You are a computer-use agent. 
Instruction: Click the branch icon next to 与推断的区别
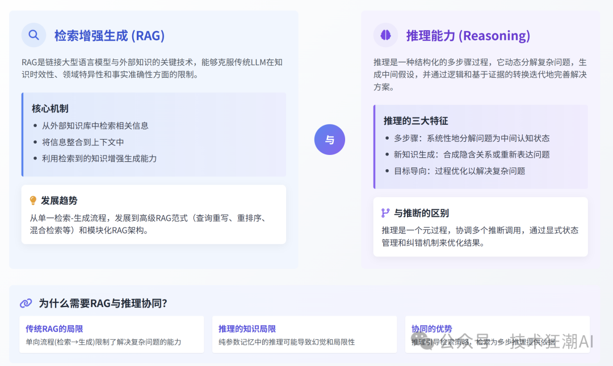click(385, 213)
